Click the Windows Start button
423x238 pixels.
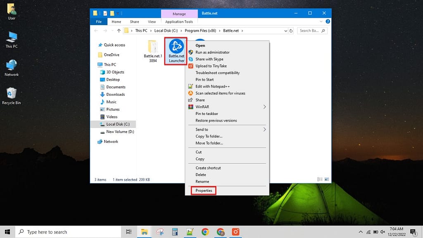click(x=7, y=232)
